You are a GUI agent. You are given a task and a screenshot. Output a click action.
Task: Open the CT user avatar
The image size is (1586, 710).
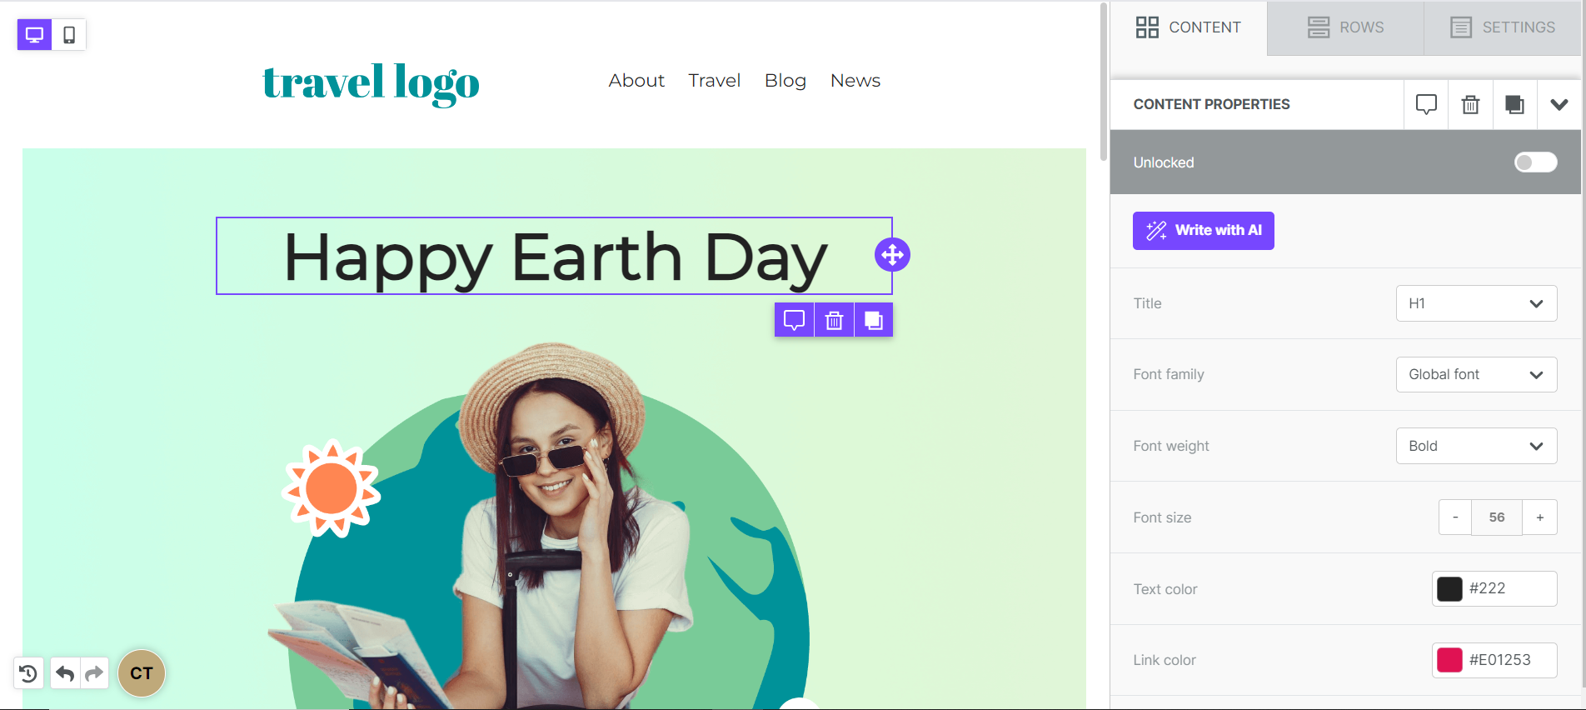(x=142, y=673)
